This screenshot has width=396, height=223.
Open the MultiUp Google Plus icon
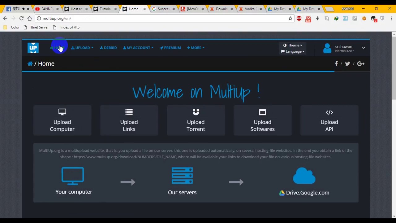[361, 63]
